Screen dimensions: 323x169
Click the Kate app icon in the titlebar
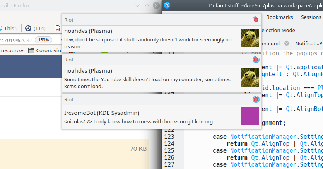[167, 5]
